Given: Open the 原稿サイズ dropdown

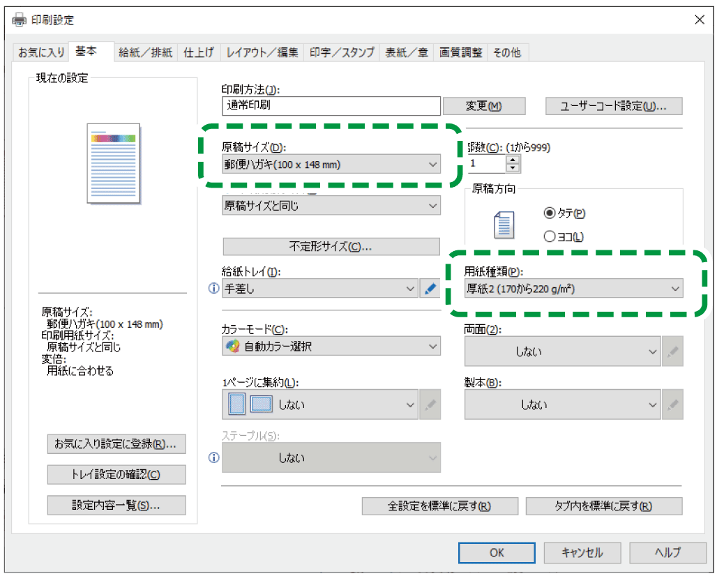Looking at the screenshot, I should [x=331, y=165].
